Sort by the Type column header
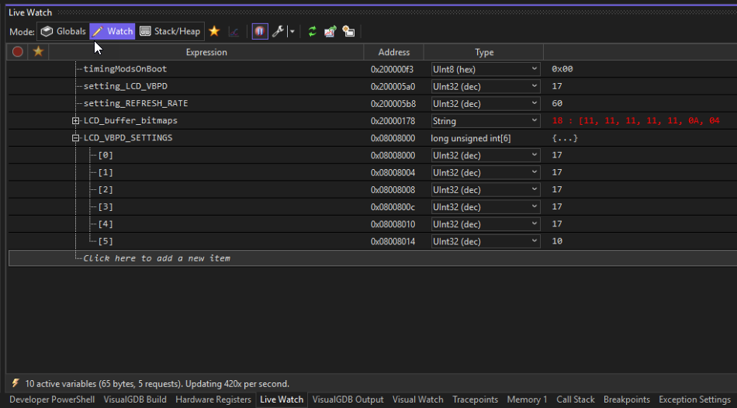Image resolution: width=737 pixels, height=408 pixels. [x=483, y=52]
